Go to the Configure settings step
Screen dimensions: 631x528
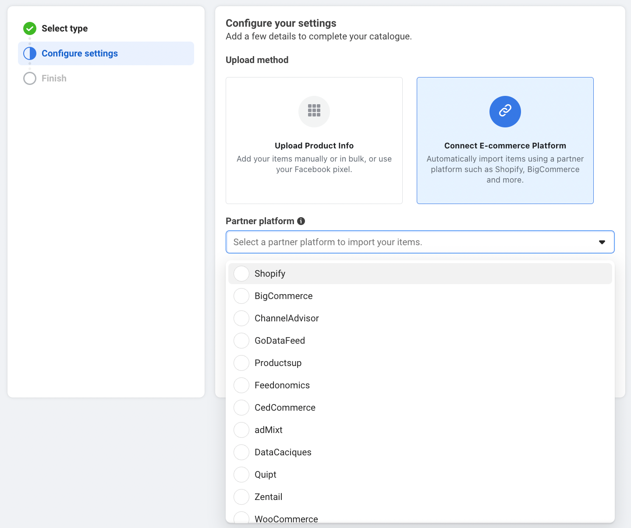pos(106,53)
